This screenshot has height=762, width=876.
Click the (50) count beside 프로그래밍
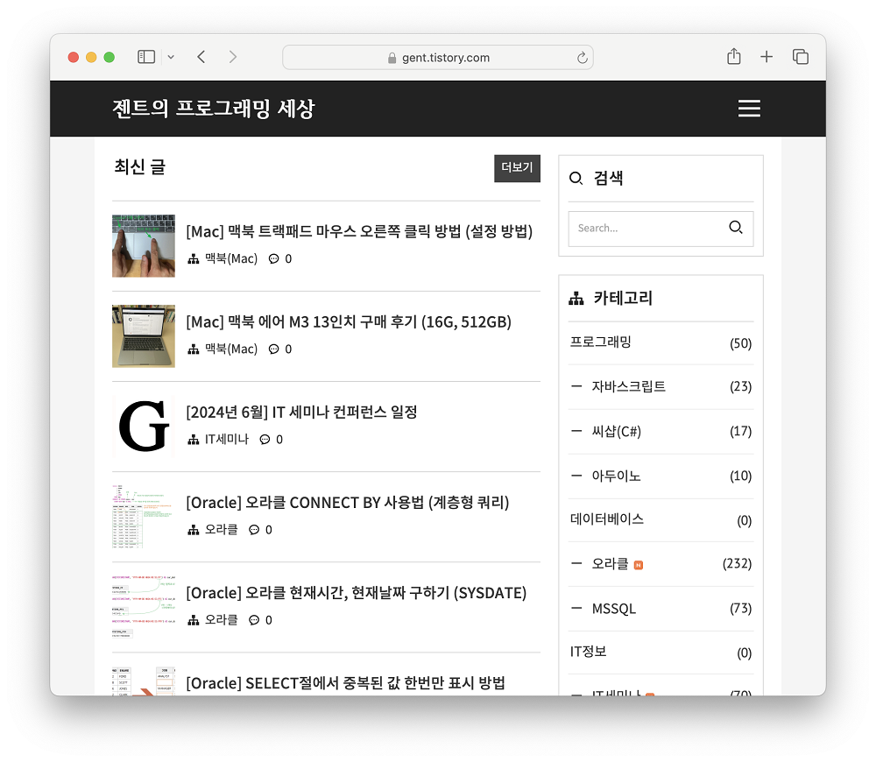point(741,343)
